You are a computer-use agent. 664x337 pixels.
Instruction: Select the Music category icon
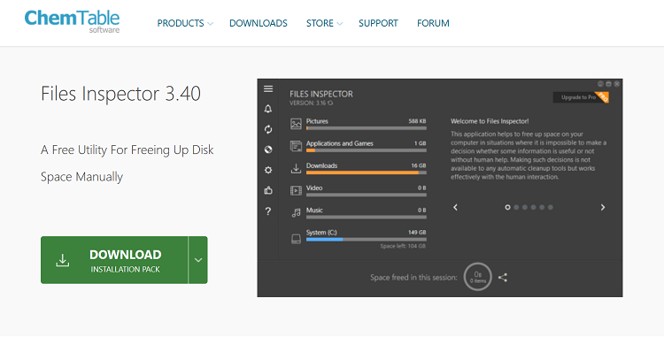pyautogui.click(x=296, y=212)
